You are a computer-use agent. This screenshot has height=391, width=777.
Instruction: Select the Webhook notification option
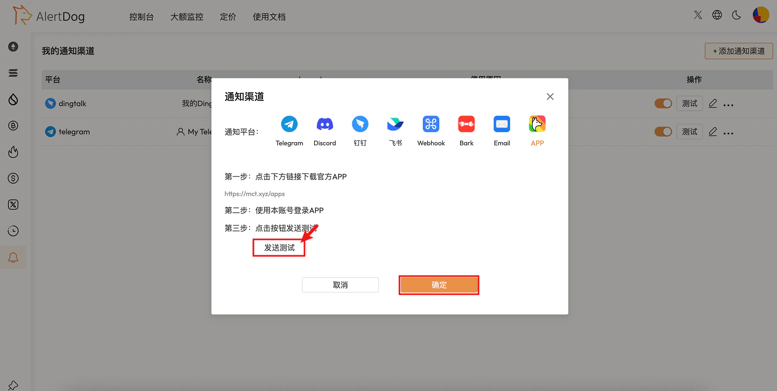coord(431,124)
